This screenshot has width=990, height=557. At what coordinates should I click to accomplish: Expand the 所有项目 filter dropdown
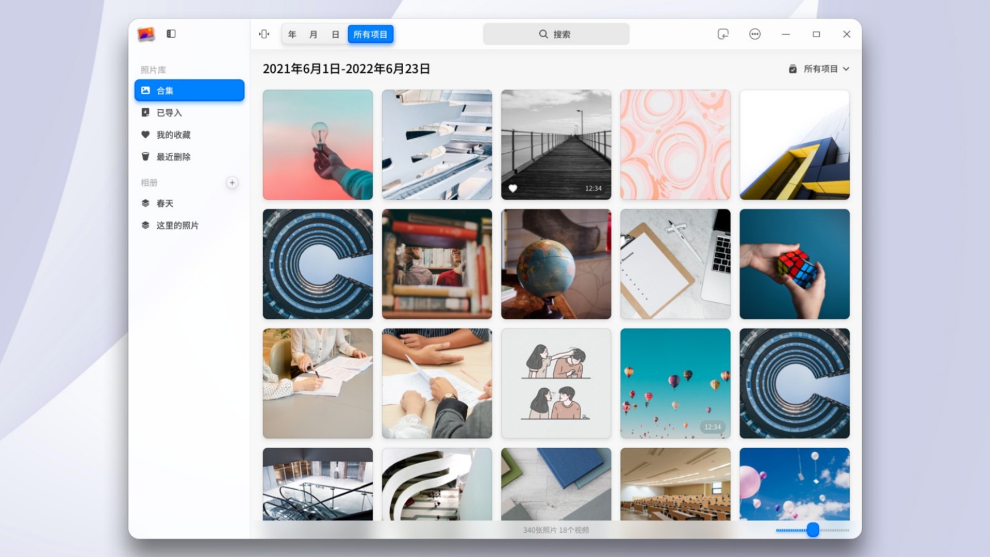(820, 69)
